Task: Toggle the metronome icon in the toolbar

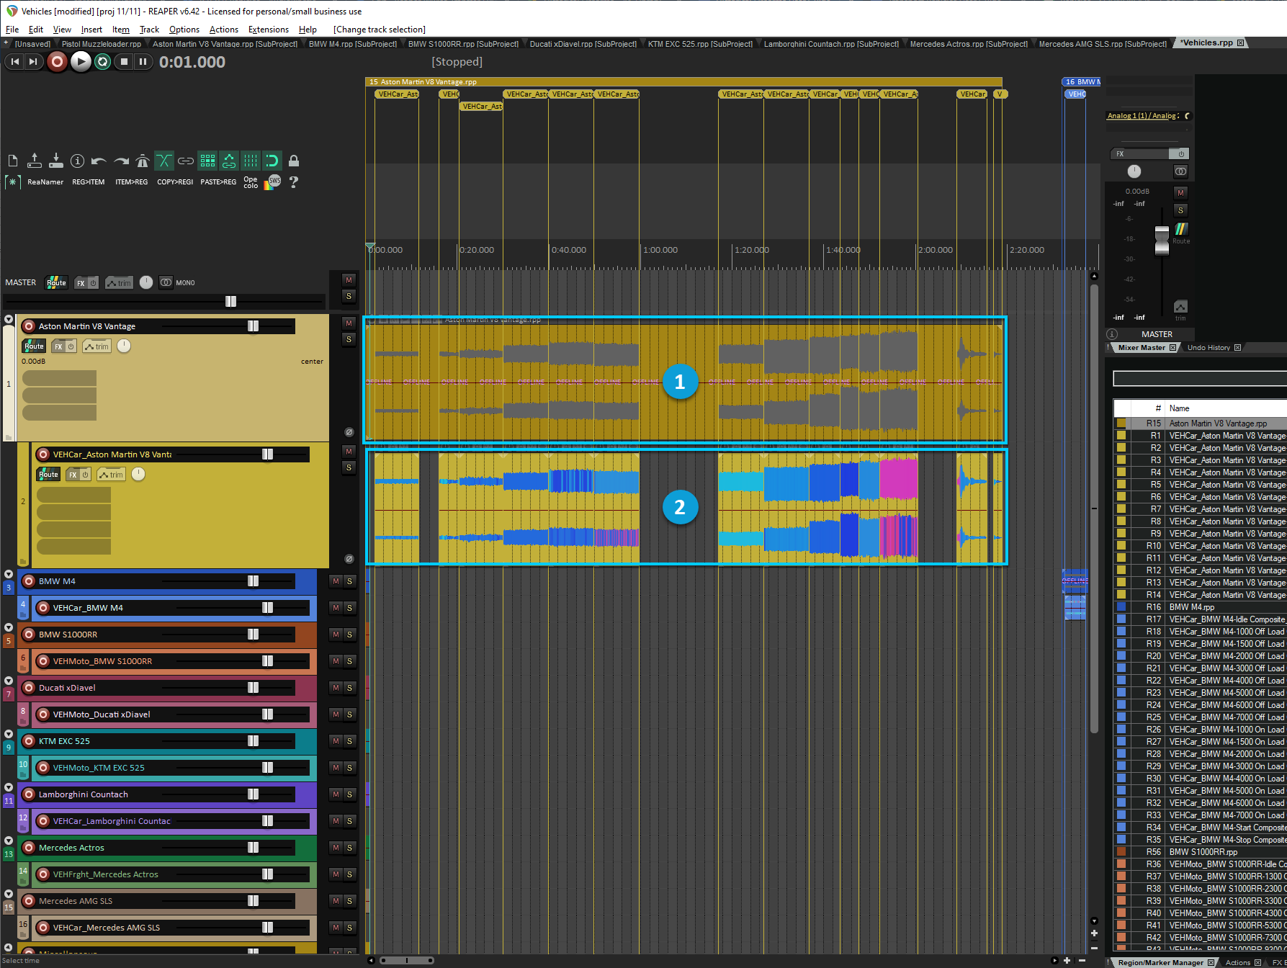Action: click(143, 161)
